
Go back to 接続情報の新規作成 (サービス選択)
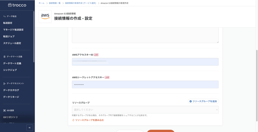coord(81,3)
